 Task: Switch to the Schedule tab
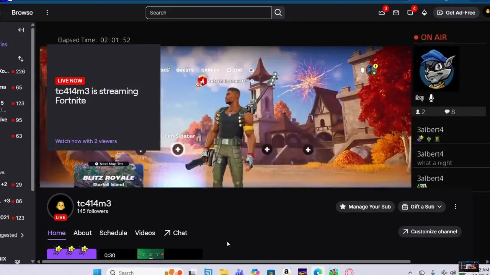pyautogui.click(x=113, y=233)
